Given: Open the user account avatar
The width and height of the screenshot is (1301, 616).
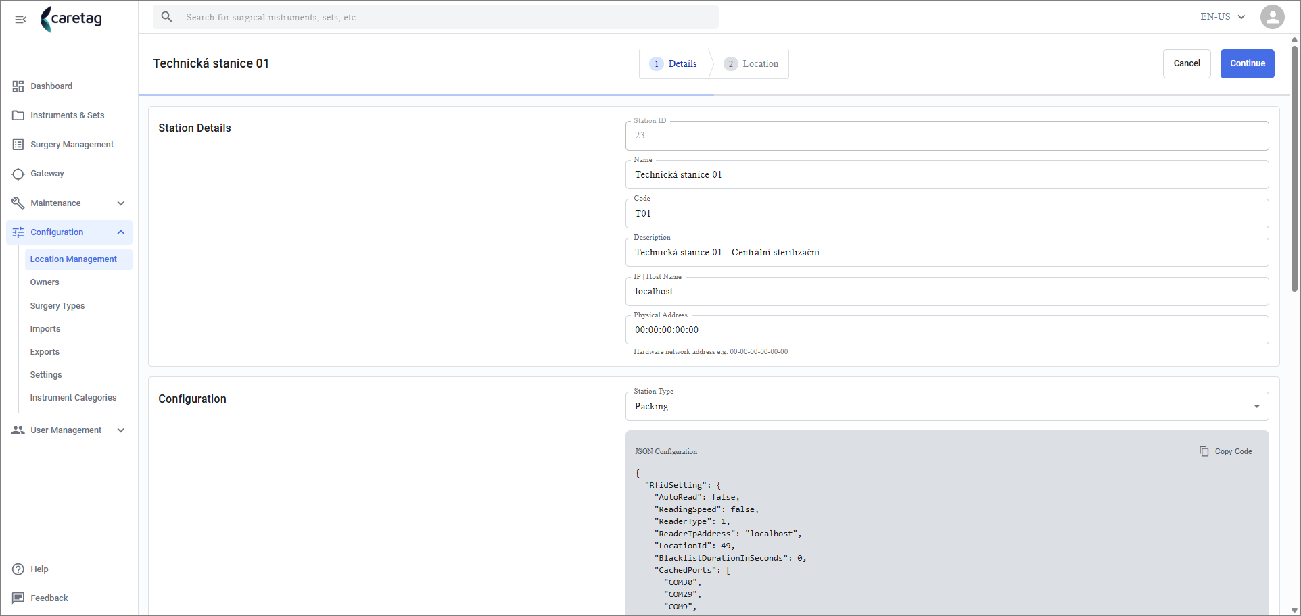Looking at the screenshot, I should pyautogui.click(x=1272, y=17).
